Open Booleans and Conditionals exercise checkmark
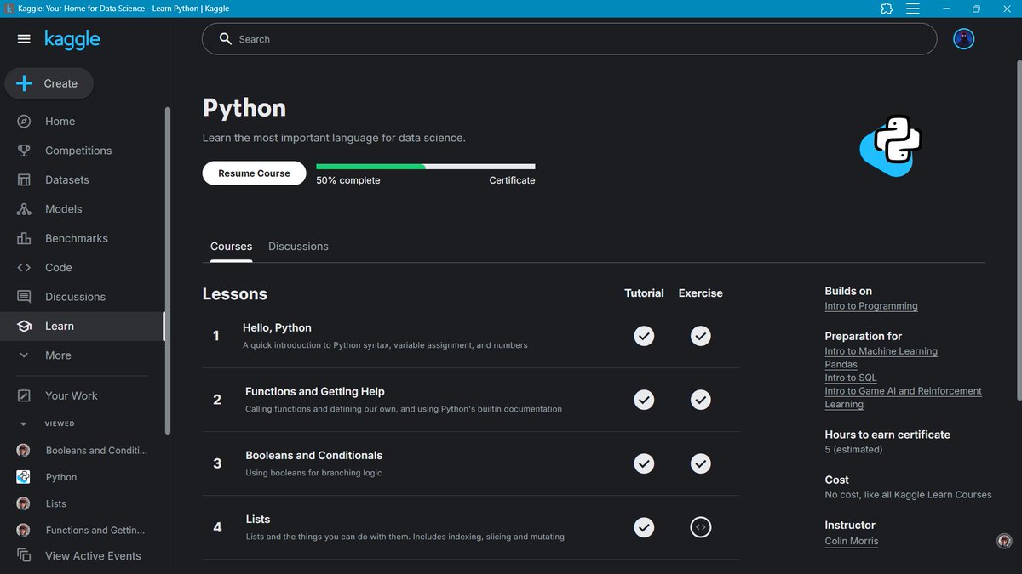This screenshot has height=574, width=1022. (700, 463)
